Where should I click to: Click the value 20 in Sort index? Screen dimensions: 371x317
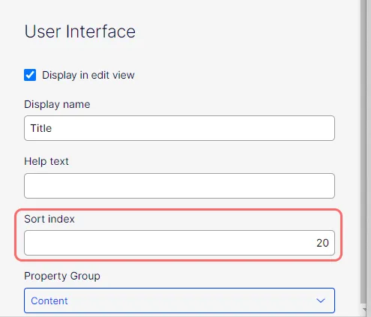(x=322, y=243)
